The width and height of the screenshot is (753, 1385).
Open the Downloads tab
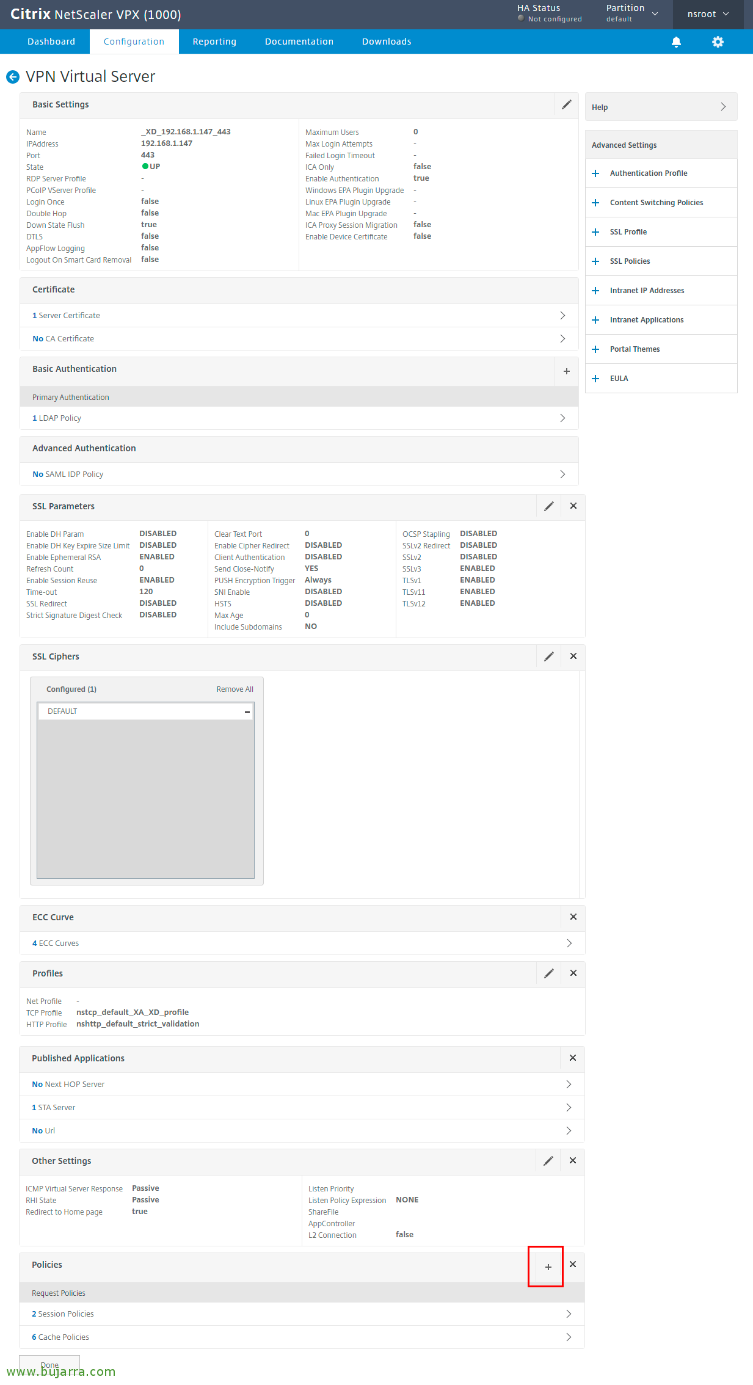coord(387,42)
